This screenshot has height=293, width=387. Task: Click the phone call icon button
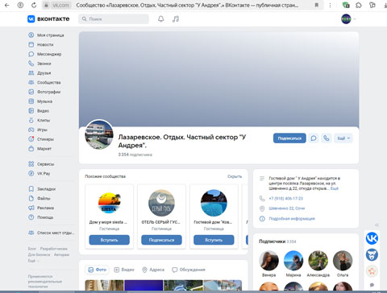pos(327,138)
